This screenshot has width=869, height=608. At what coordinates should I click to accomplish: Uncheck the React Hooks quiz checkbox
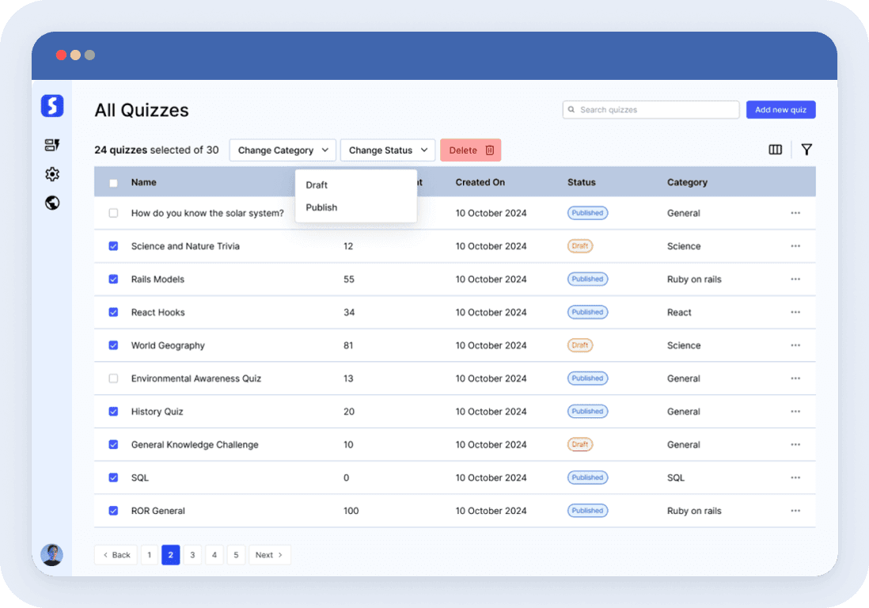tap(113, 313)
